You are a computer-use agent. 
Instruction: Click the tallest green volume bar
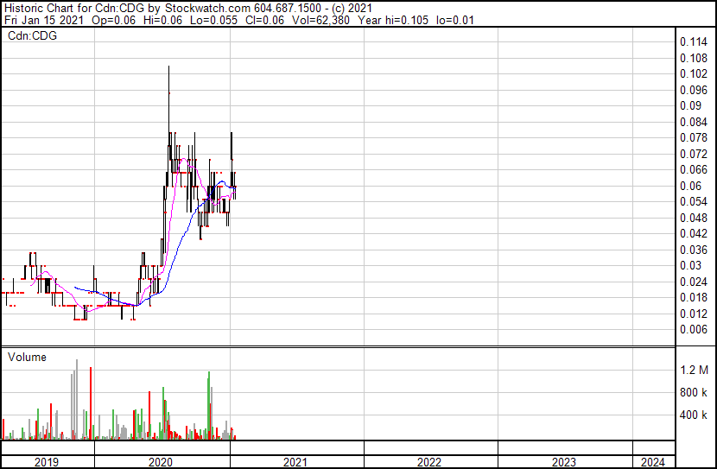209,404
